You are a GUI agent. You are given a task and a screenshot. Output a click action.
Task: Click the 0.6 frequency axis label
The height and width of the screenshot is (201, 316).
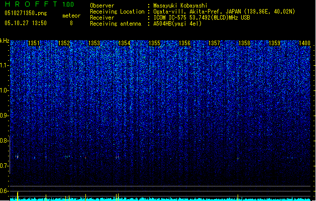pyautogui.click(x=5, y=191)
